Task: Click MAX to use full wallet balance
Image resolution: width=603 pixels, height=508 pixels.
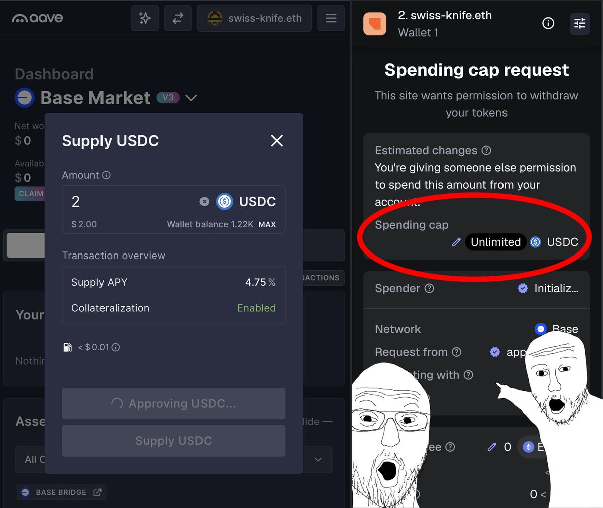Action: [x=267, y=225]
